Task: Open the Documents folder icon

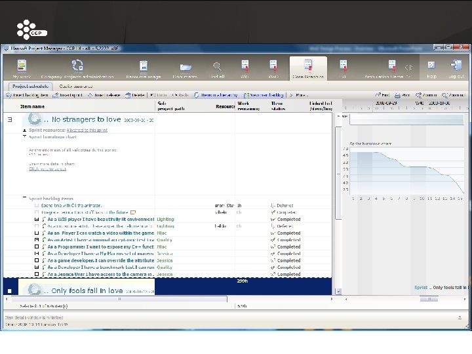Action: [x=186, y=67]
